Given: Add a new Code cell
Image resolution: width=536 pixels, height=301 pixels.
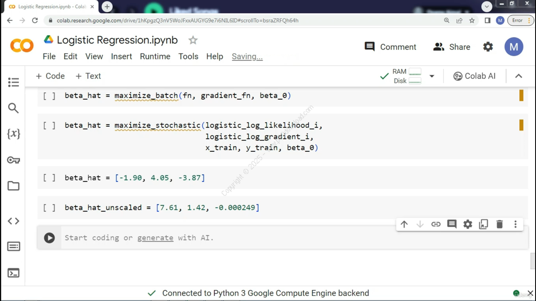Looking at the screenshot, I should (50, 76).
